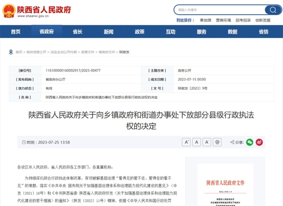Open the red-header document thumbnail
Screen dimensions: 283x206
(x=225, y=185)
